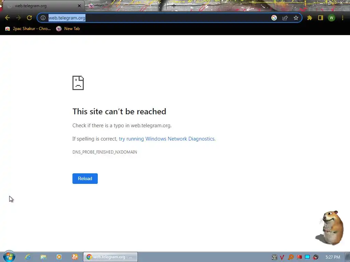Open Google search icon in address bar
350x262 pixels.
pos(274,18)
